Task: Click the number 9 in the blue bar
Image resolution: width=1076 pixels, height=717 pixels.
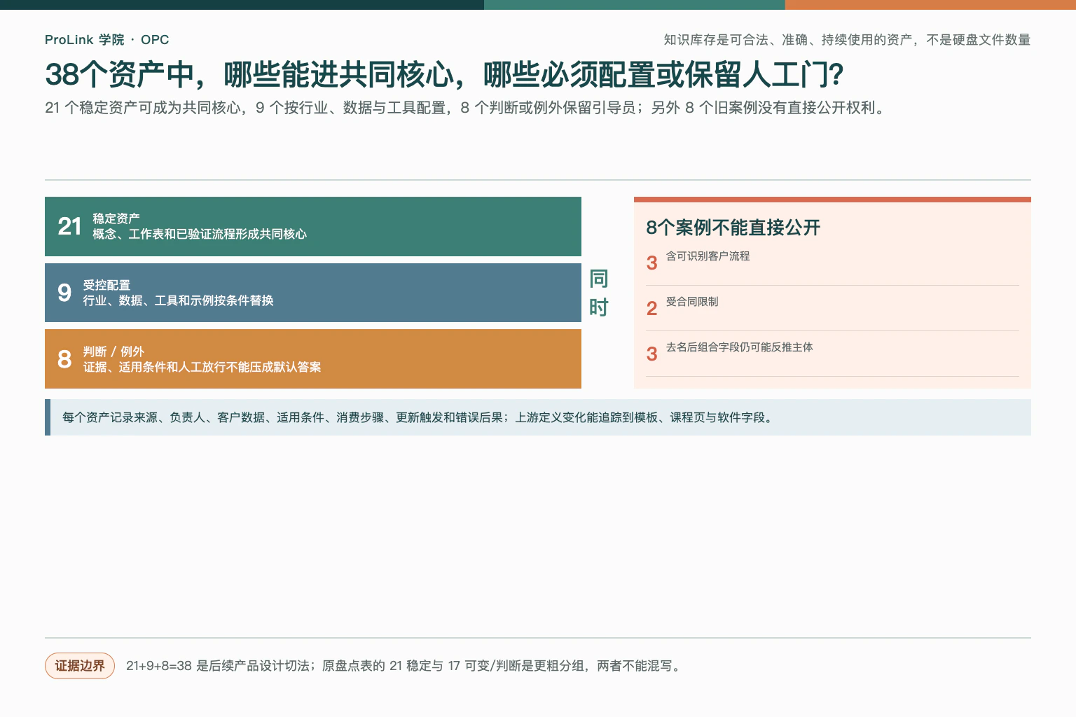Action: tap(64, 293)
